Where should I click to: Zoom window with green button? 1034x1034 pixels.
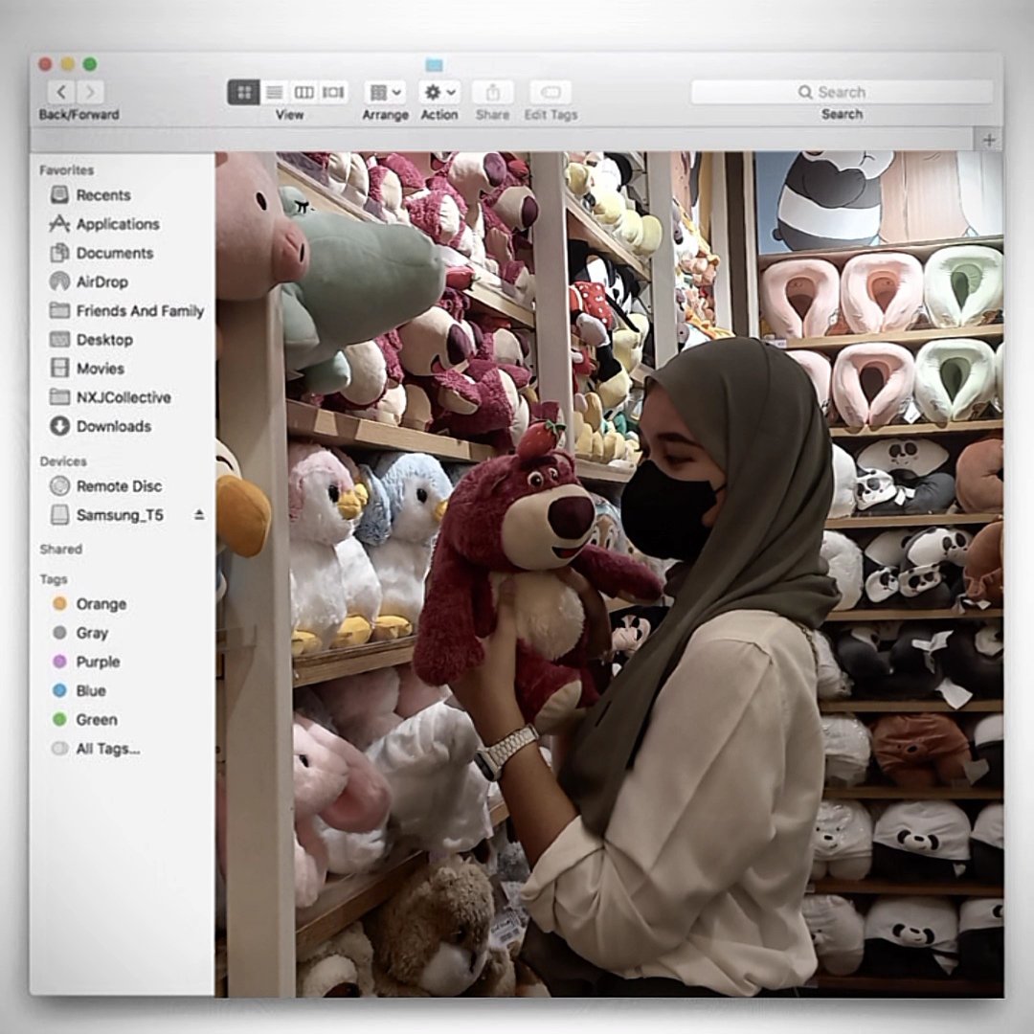pyautogui.click(x=90, y=64)
